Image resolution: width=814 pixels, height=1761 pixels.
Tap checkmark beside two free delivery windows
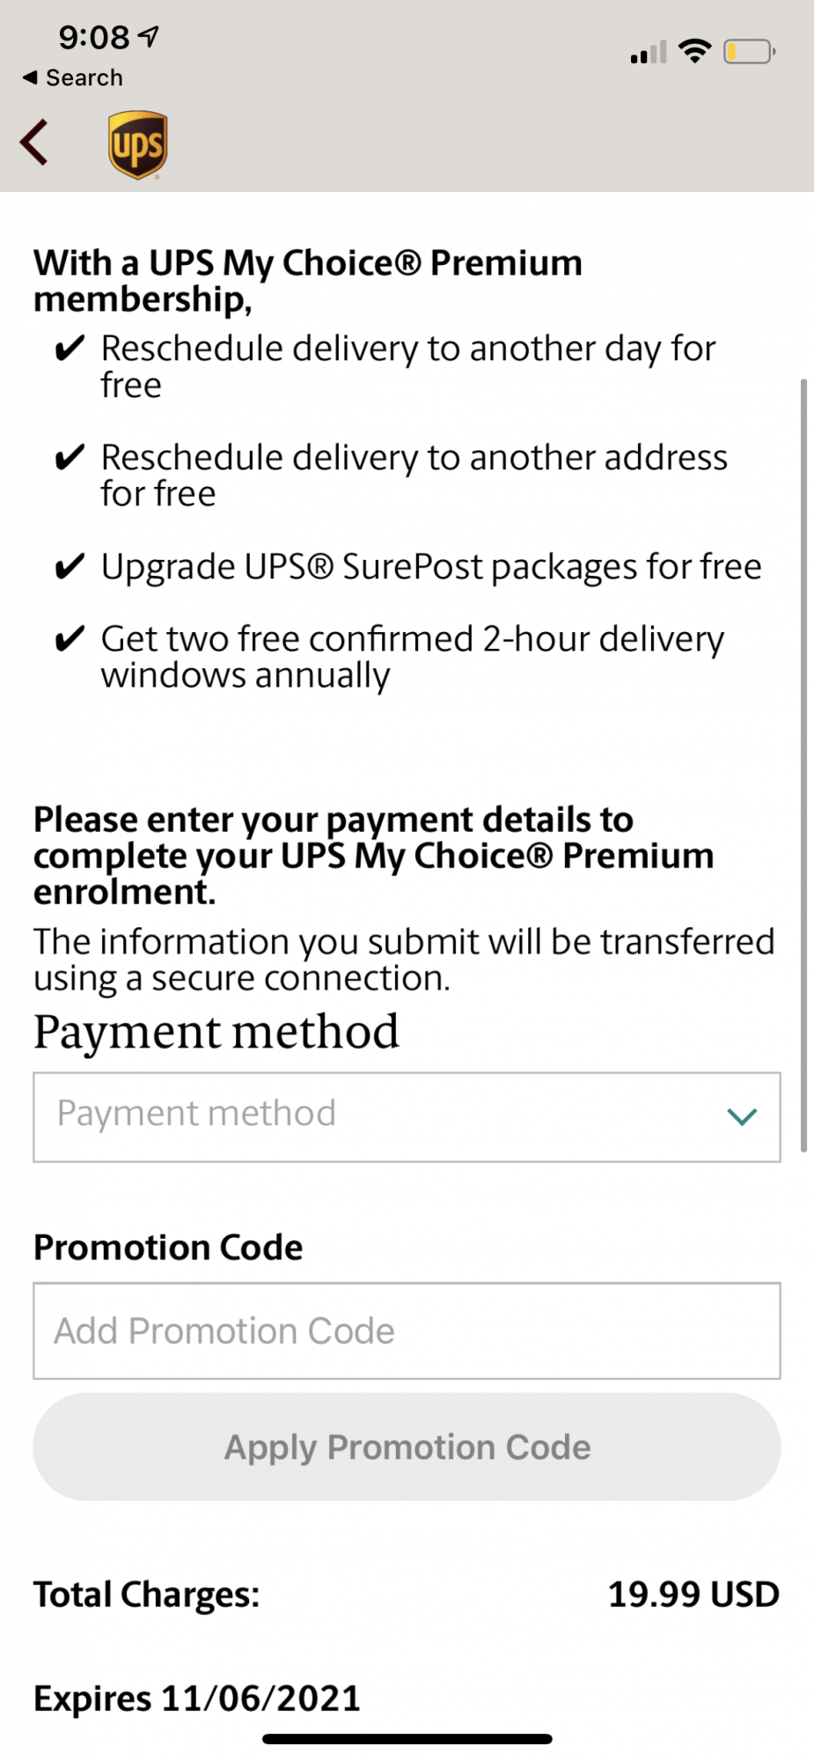pyautogui.click(x=70, y=639)
